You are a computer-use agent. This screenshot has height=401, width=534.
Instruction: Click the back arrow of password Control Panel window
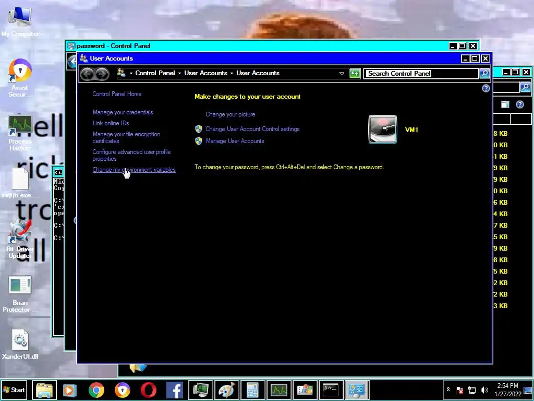click(72, 62)
